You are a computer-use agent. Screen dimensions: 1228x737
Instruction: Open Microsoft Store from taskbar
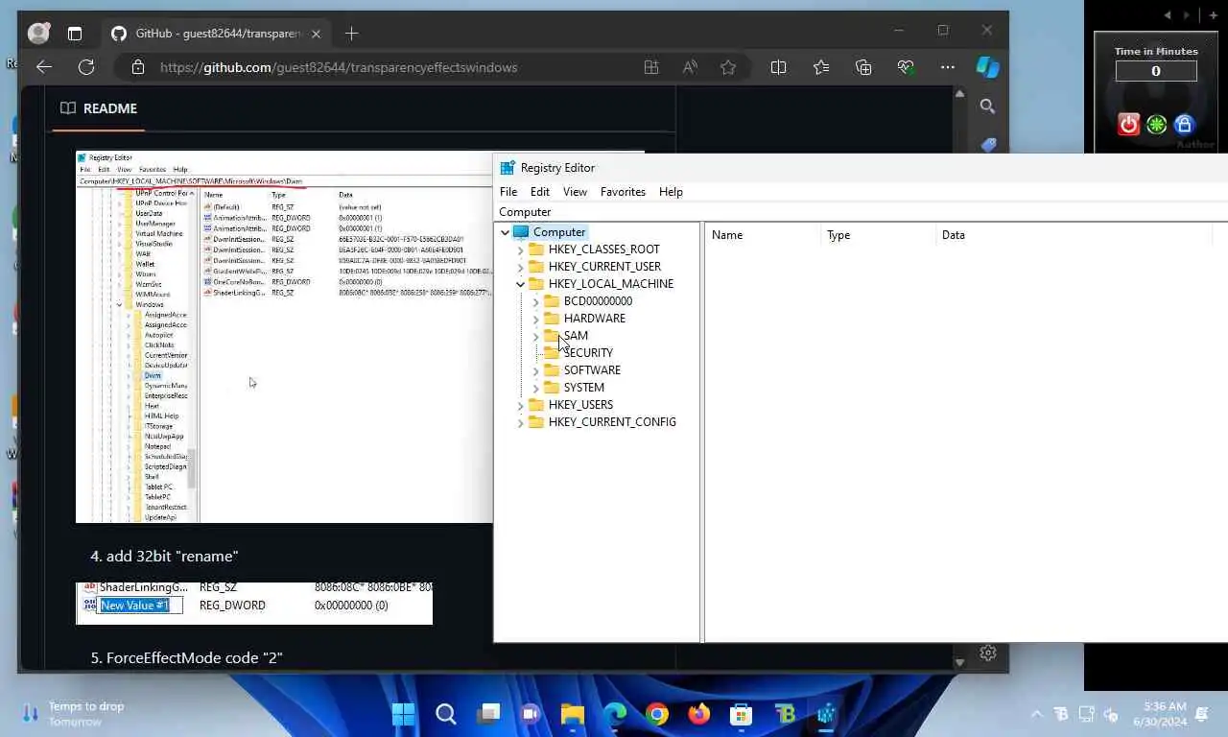[741, 714]
